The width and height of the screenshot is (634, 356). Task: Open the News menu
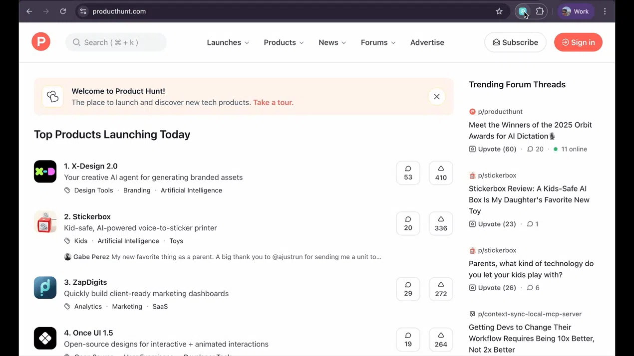(332, 42)
